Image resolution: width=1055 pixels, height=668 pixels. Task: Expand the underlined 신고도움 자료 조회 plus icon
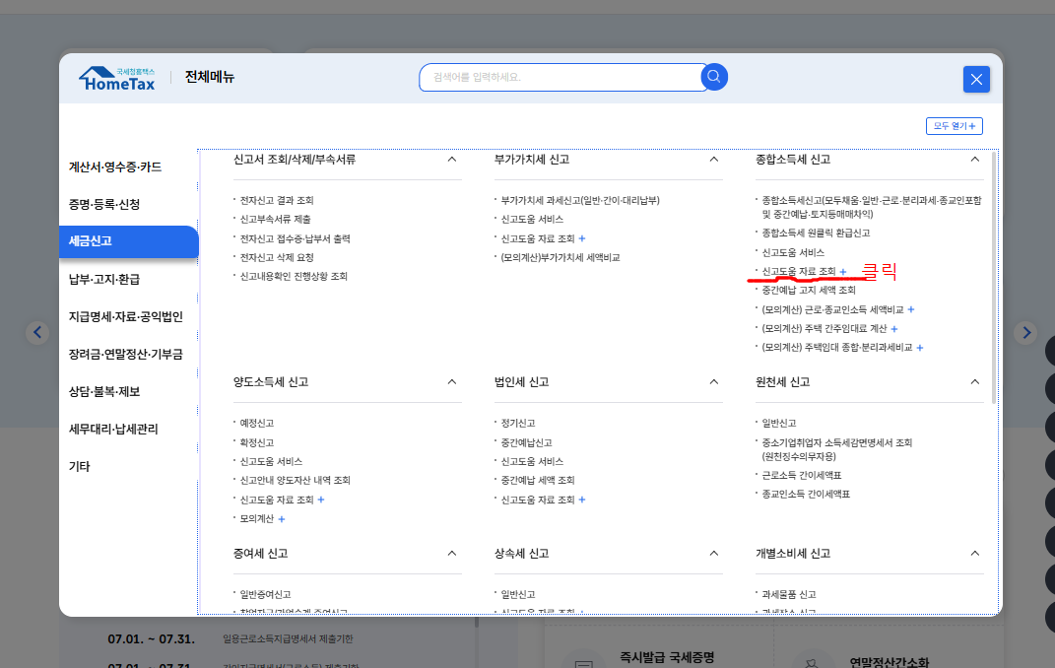pyautogui.click(x=844, y=271)
